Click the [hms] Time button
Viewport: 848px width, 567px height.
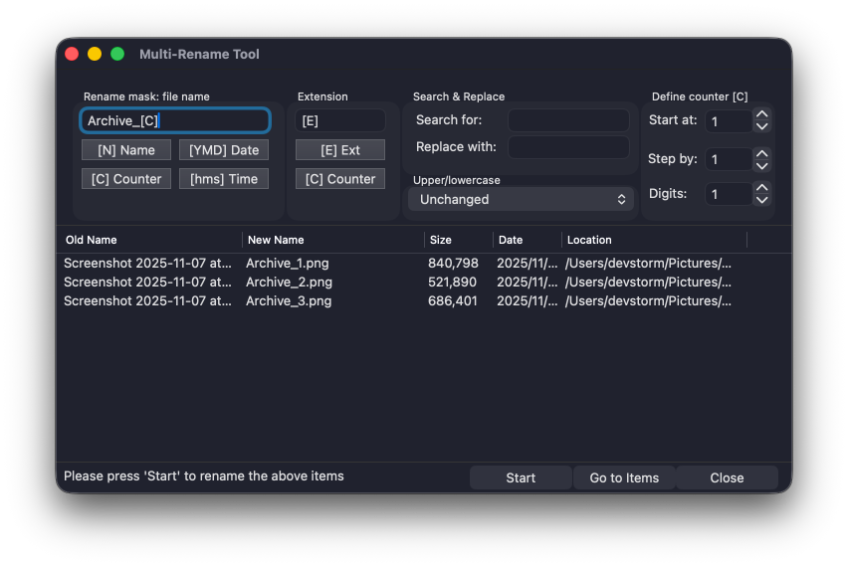point(224,179)
